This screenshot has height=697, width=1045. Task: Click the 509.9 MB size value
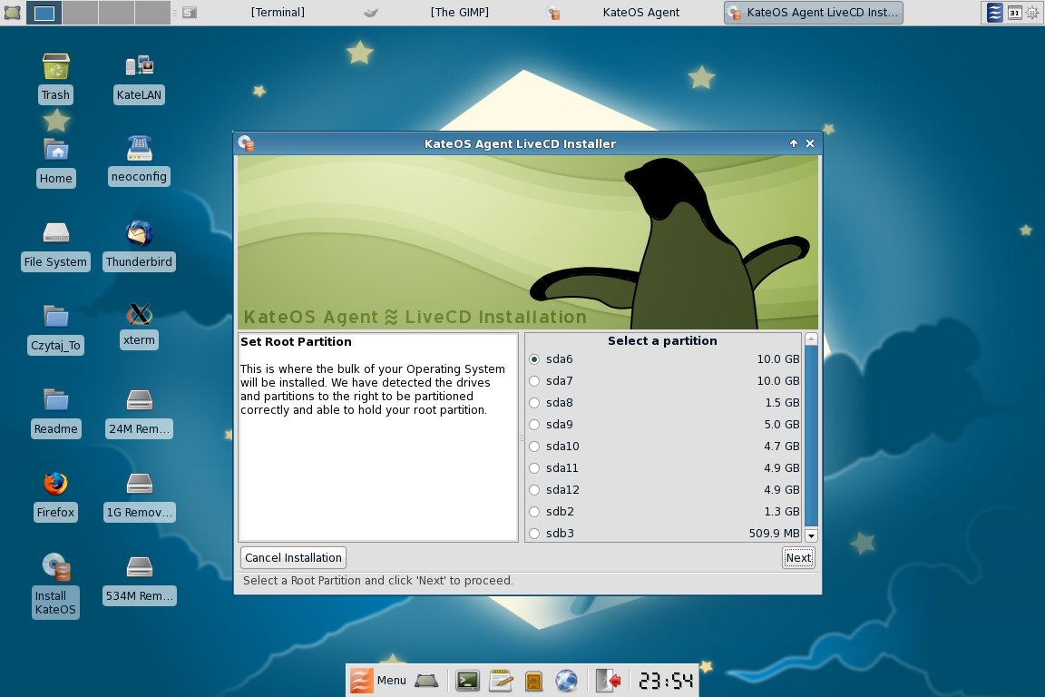click(x=774, y=534)
